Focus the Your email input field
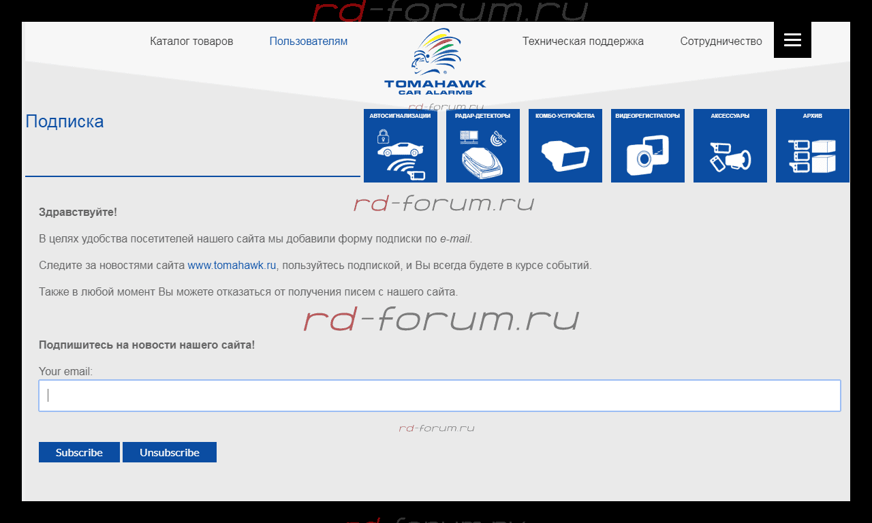This screenshot has width=872, height=523. click(439, 396)
